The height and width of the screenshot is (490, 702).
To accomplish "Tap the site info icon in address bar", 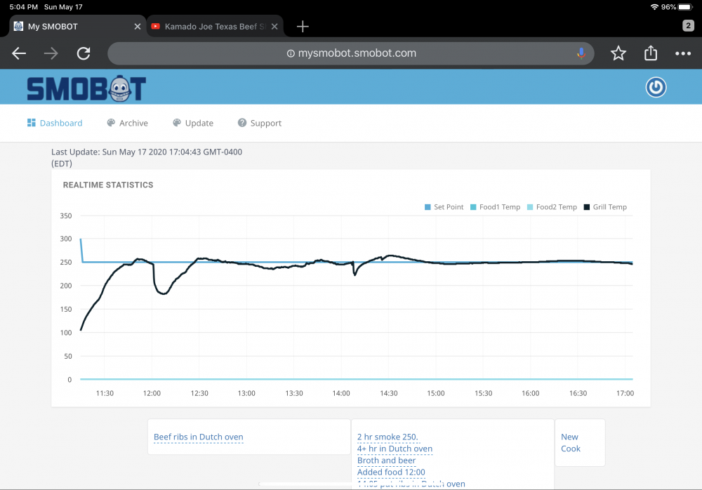I will tap(291, 53).
